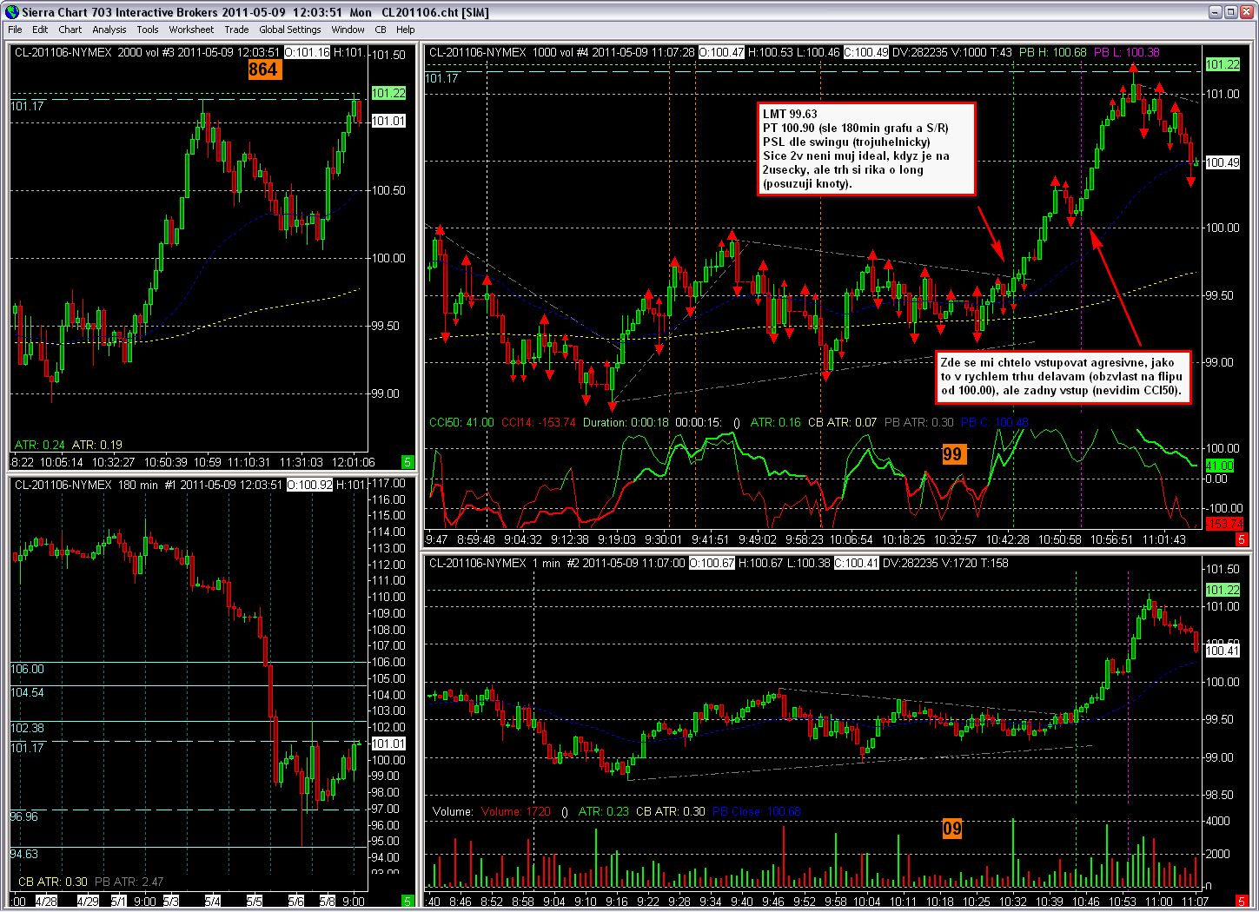The width and height of the screenshot is (1259, 912).
Task: Click the 'PB Close: 100.63' study label
Action: [757, 812]
